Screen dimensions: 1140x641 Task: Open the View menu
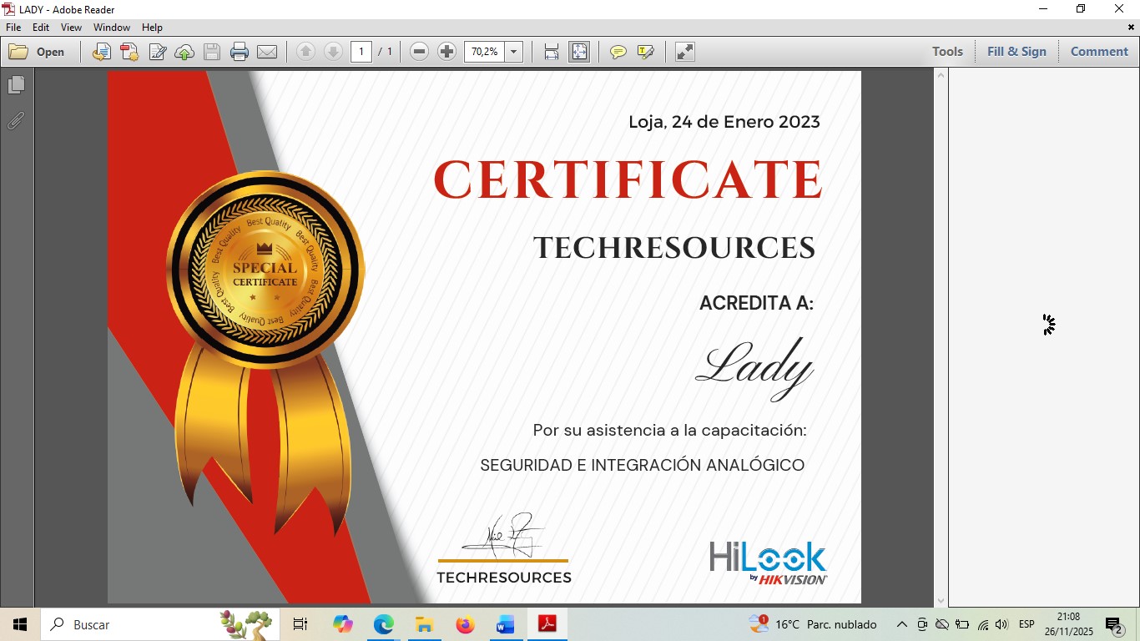(x=71, y=28)
